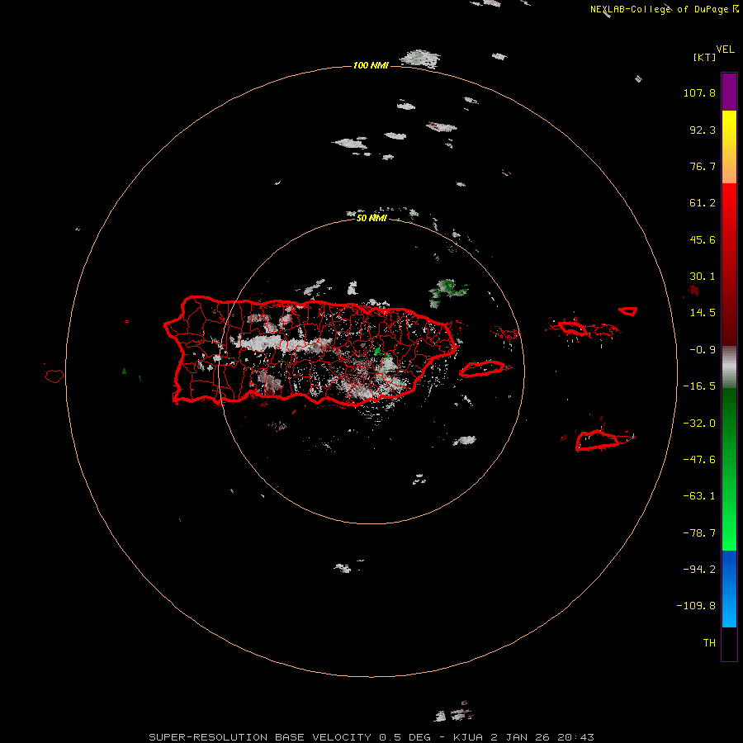Viewport: 743px width, 743px height.
Task: Click the -109.8 velocity scale value
Action: point(697,606)
